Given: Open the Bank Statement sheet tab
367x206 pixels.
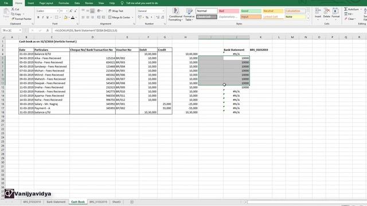Looking at the screenshot, I should (x=56, y=202).
